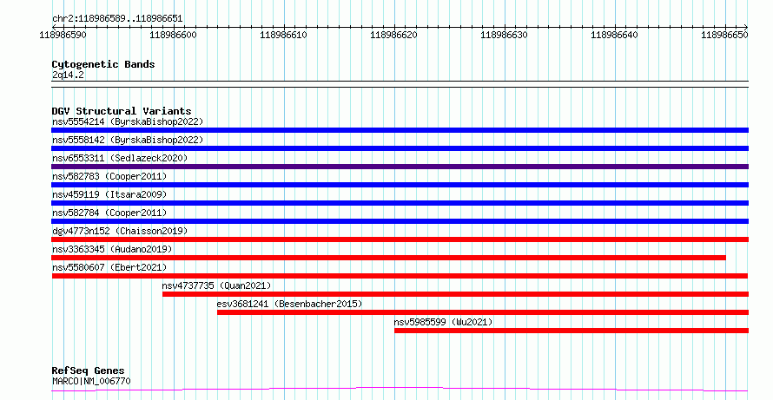Open the nsv6553311 (Sedlazeck2020) variant label

pos(120,158)
